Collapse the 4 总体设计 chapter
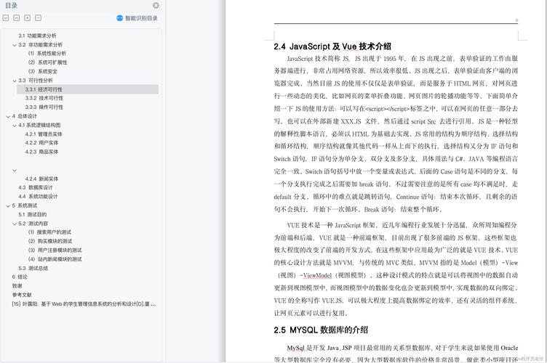This screenshot has height=363, width=547. point(8,117)
